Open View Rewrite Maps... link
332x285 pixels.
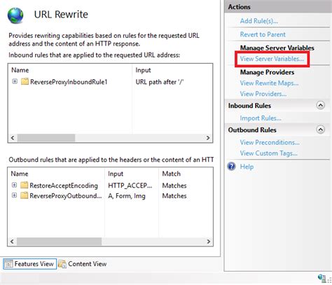click(x=269, y=83)
